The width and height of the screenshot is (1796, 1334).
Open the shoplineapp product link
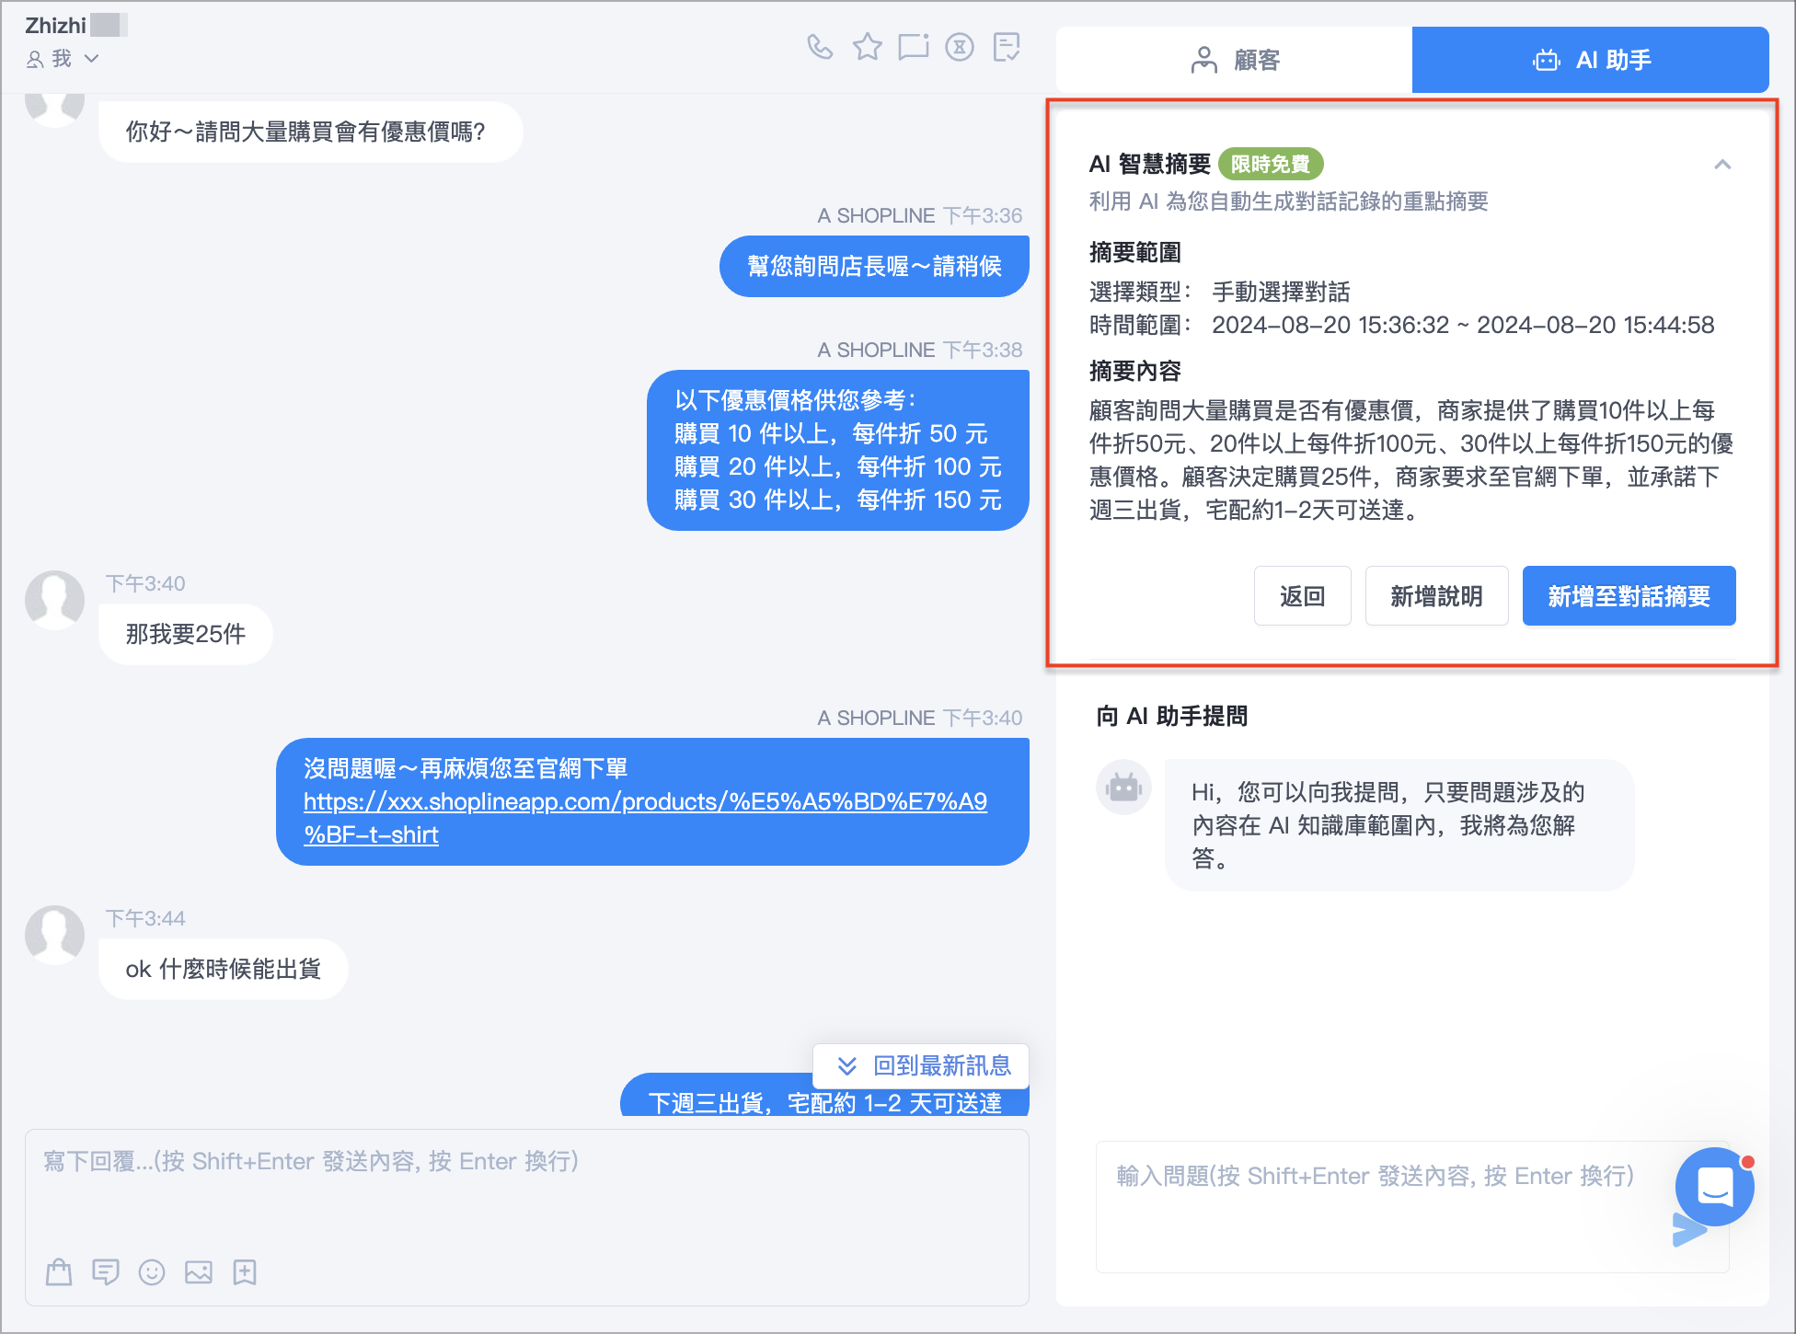[x=645, y=818]
